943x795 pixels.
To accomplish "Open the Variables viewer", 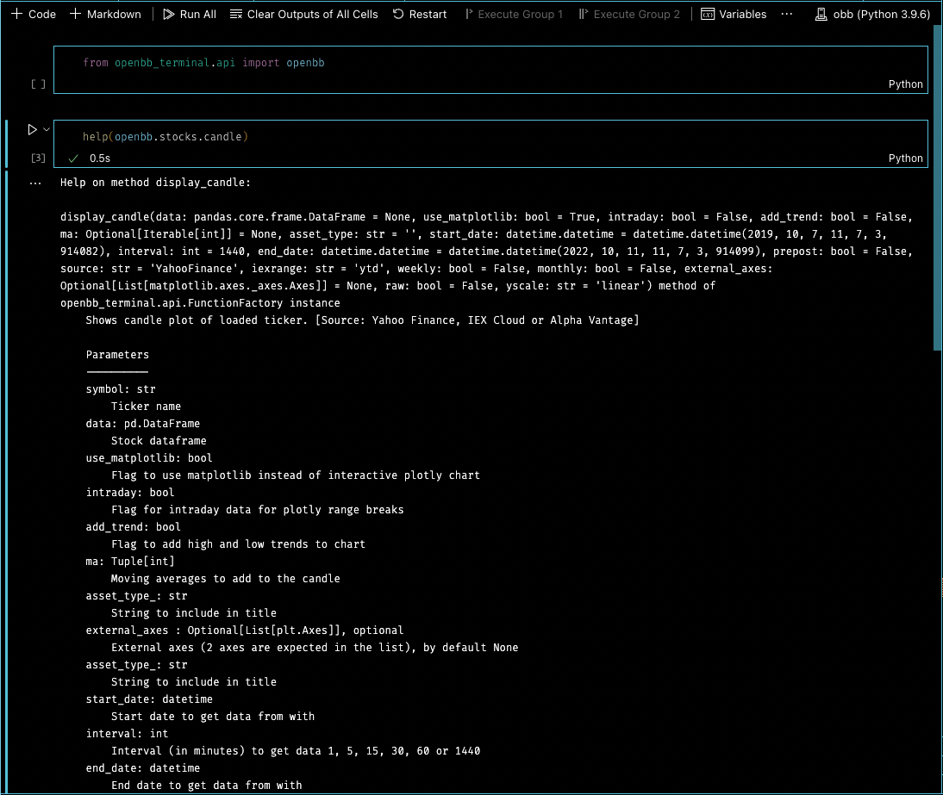I will 734,14.
